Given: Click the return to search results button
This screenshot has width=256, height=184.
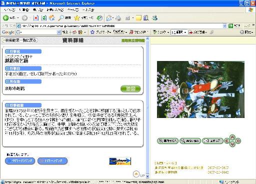Looking at the screenshot, I should point(20,40).
